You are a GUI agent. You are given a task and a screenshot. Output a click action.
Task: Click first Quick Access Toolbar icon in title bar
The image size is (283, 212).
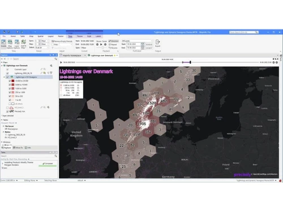[x=4, y=32]
